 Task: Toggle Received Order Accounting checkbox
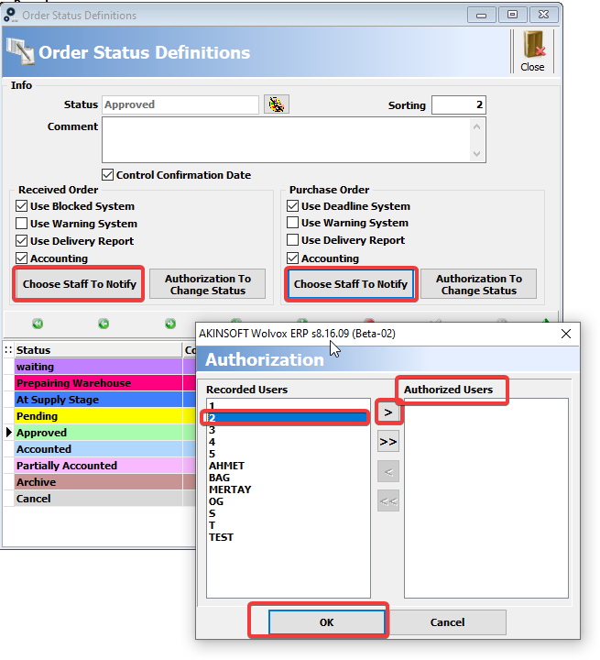21,258
